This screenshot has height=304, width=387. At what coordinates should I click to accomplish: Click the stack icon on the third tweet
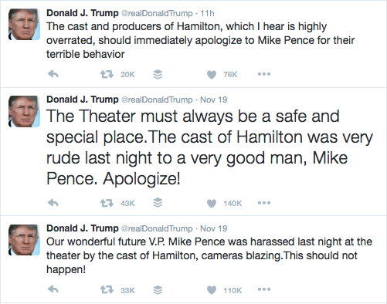pyautogui.click(x=158, y=290)
